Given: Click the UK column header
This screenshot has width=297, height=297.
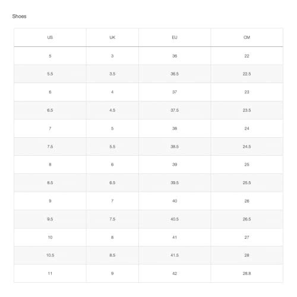Looking at the screenshot, I should (x=112, y=37).
